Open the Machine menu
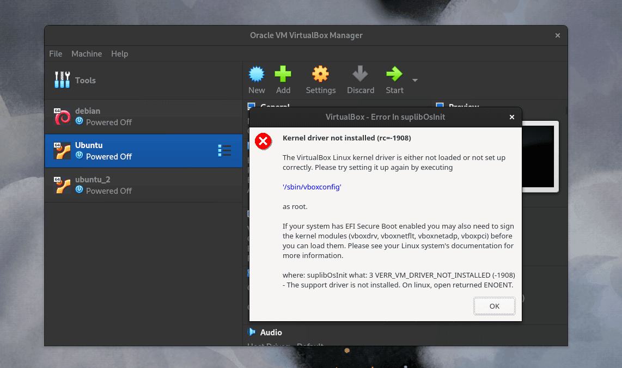 86,53
